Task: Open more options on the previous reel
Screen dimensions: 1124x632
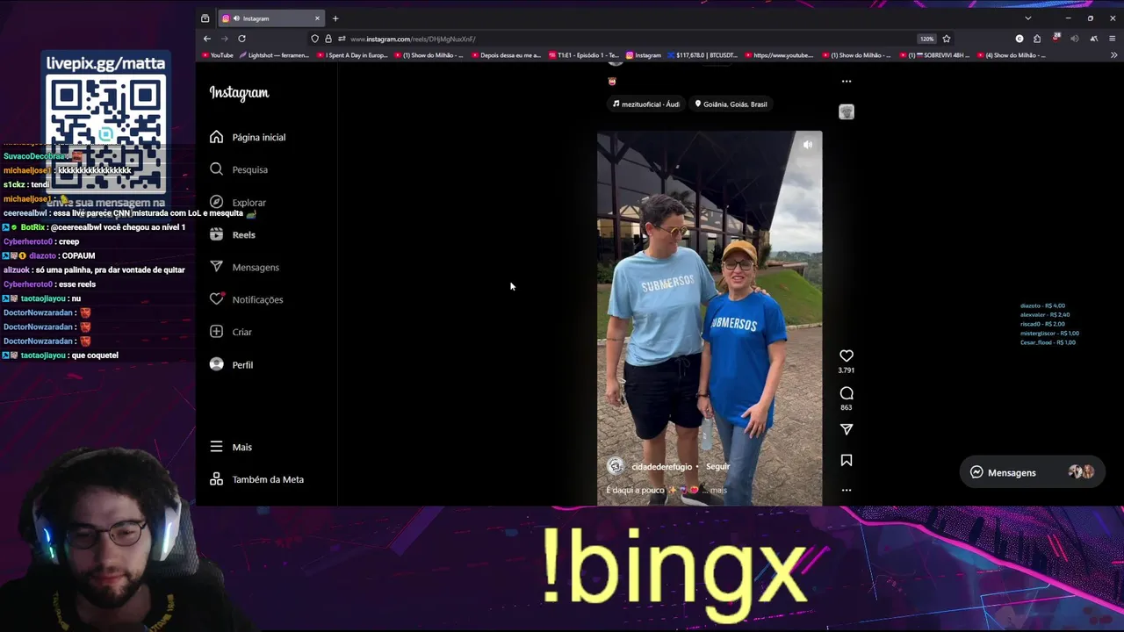Action: point(847,81)
